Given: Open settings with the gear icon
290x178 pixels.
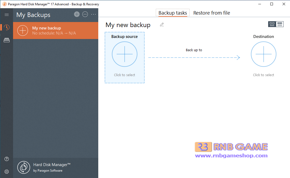Looking at the screenshot, I should pyautogui.click(x=7, y=172).
